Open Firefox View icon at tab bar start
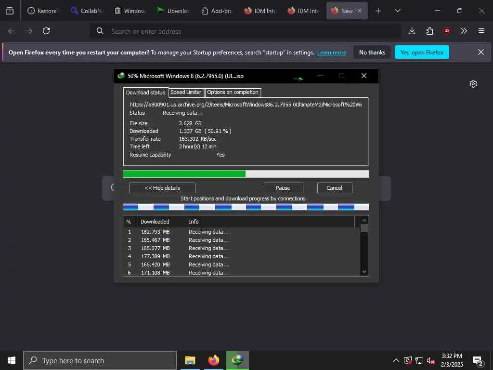Screen dimensions: 493x370 [x=10, y=11]
